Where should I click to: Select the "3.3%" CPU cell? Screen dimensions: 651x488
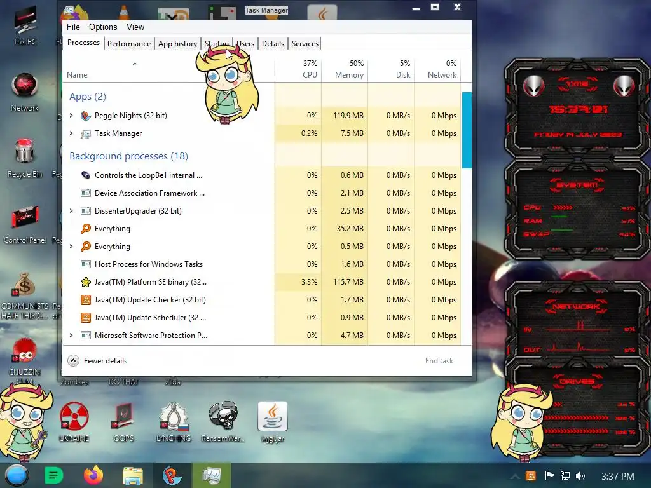(x=298, y=282)
